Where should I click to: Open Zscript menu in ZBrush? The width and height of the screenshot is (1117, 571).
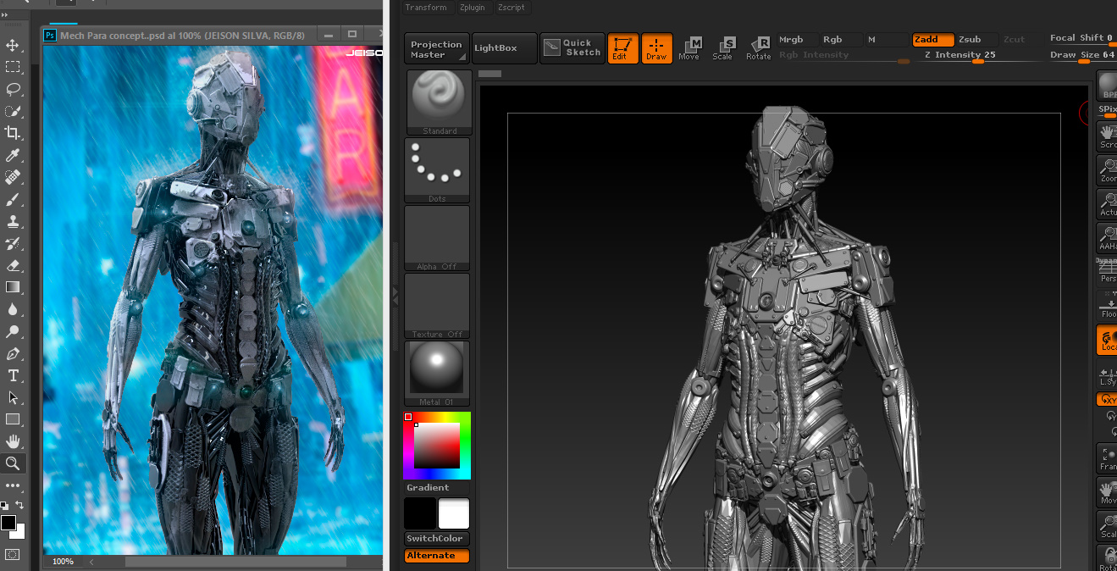(511, 8)
